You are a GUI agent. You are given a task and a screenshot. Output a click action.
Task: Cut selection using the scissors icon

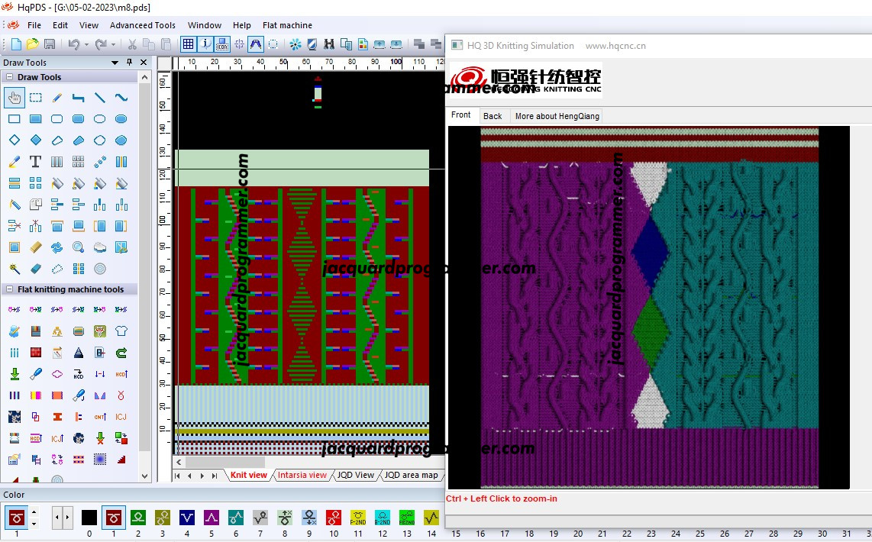tap(132, 44)
